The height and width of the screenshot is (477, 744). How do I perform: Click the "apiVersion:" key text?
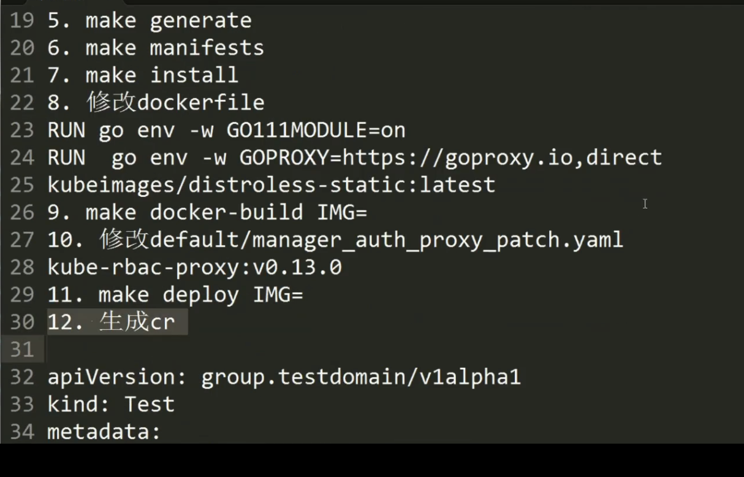click(x=117, y=376)
